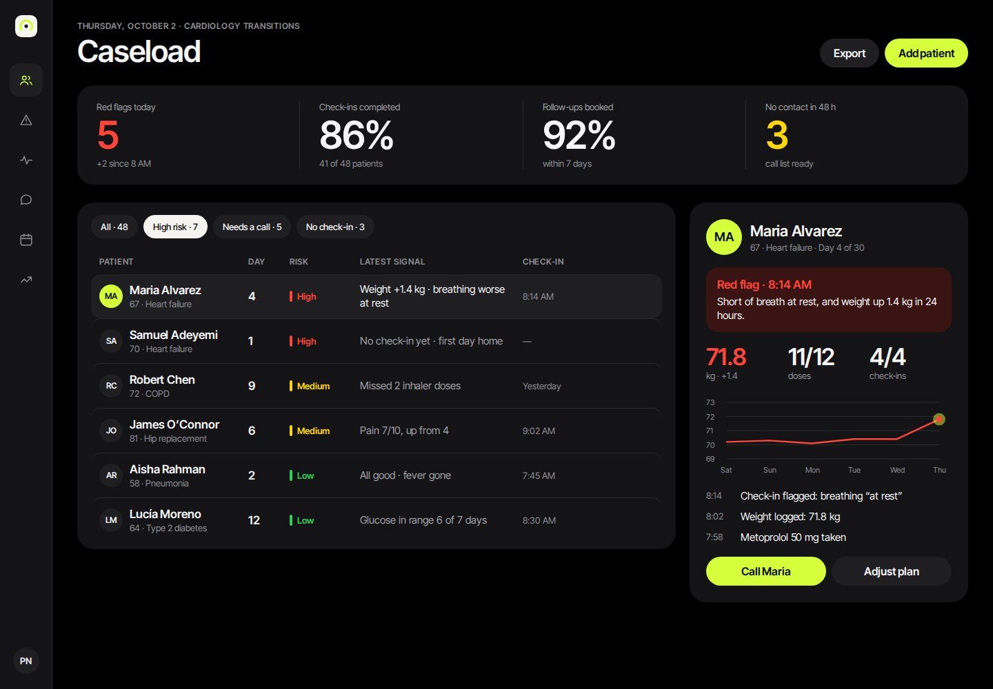The width and height of the screenshot is (993, 689).
Task: Click Aisha Rahman's AR avatar
Action: pos(111,475)
